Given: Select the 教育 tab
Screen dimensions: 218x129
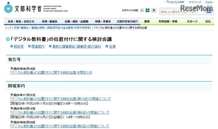Looking at the screenshot, I should [x=147, y=21].
